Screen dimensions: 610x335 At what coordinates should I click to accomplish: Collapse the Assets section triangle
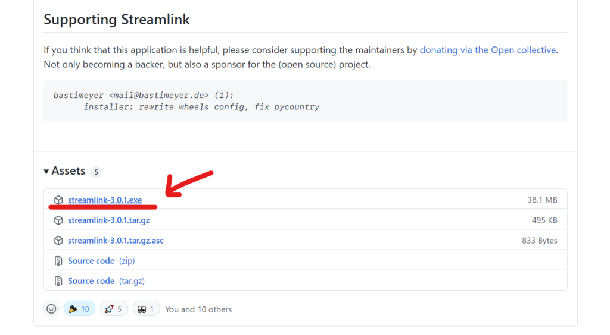point(46,172)
